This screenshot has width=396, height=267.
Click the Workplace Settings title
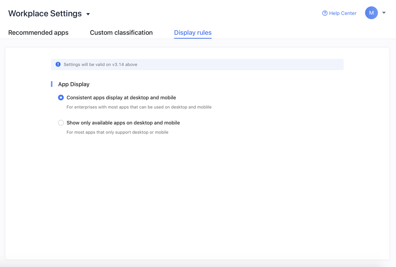45,14
